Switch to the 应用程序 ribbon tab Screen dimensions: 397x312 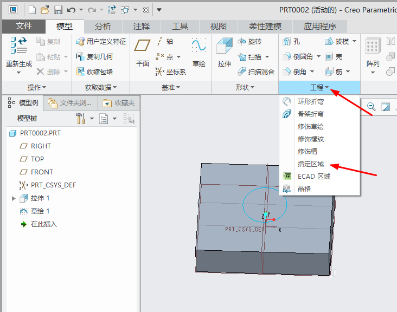click(x=320, y=27)
